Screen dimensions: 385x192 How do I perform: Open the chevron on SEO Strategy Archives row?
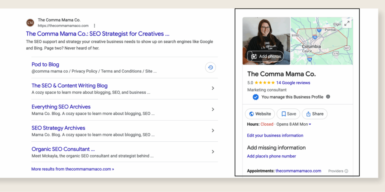pyautogui.click(x=213, y=130)
